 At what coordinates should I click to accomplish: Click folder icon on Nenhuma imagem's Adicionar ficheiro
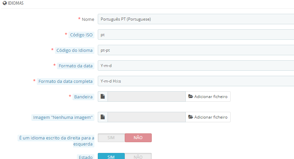pos(191,117)
